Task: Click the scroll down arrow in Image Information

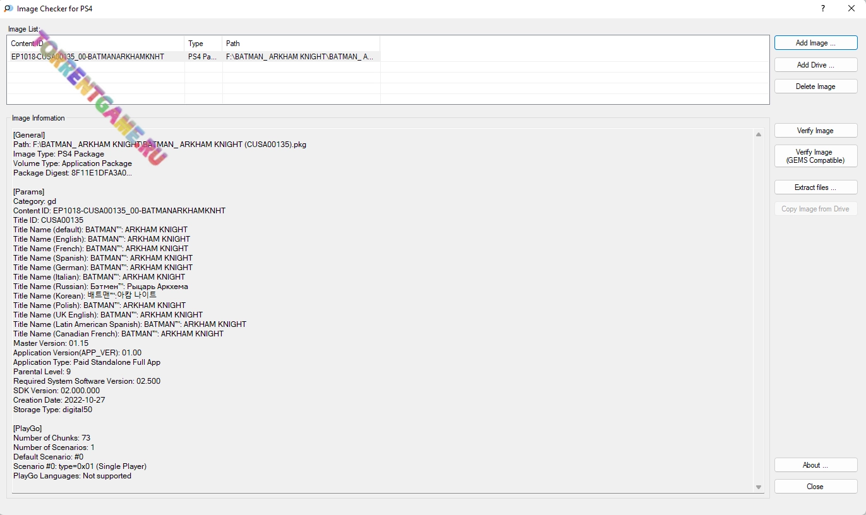Action: click(x=759, y=487)
